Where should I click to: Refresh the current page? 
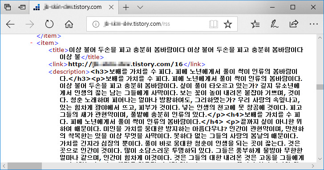click(49, 24)
